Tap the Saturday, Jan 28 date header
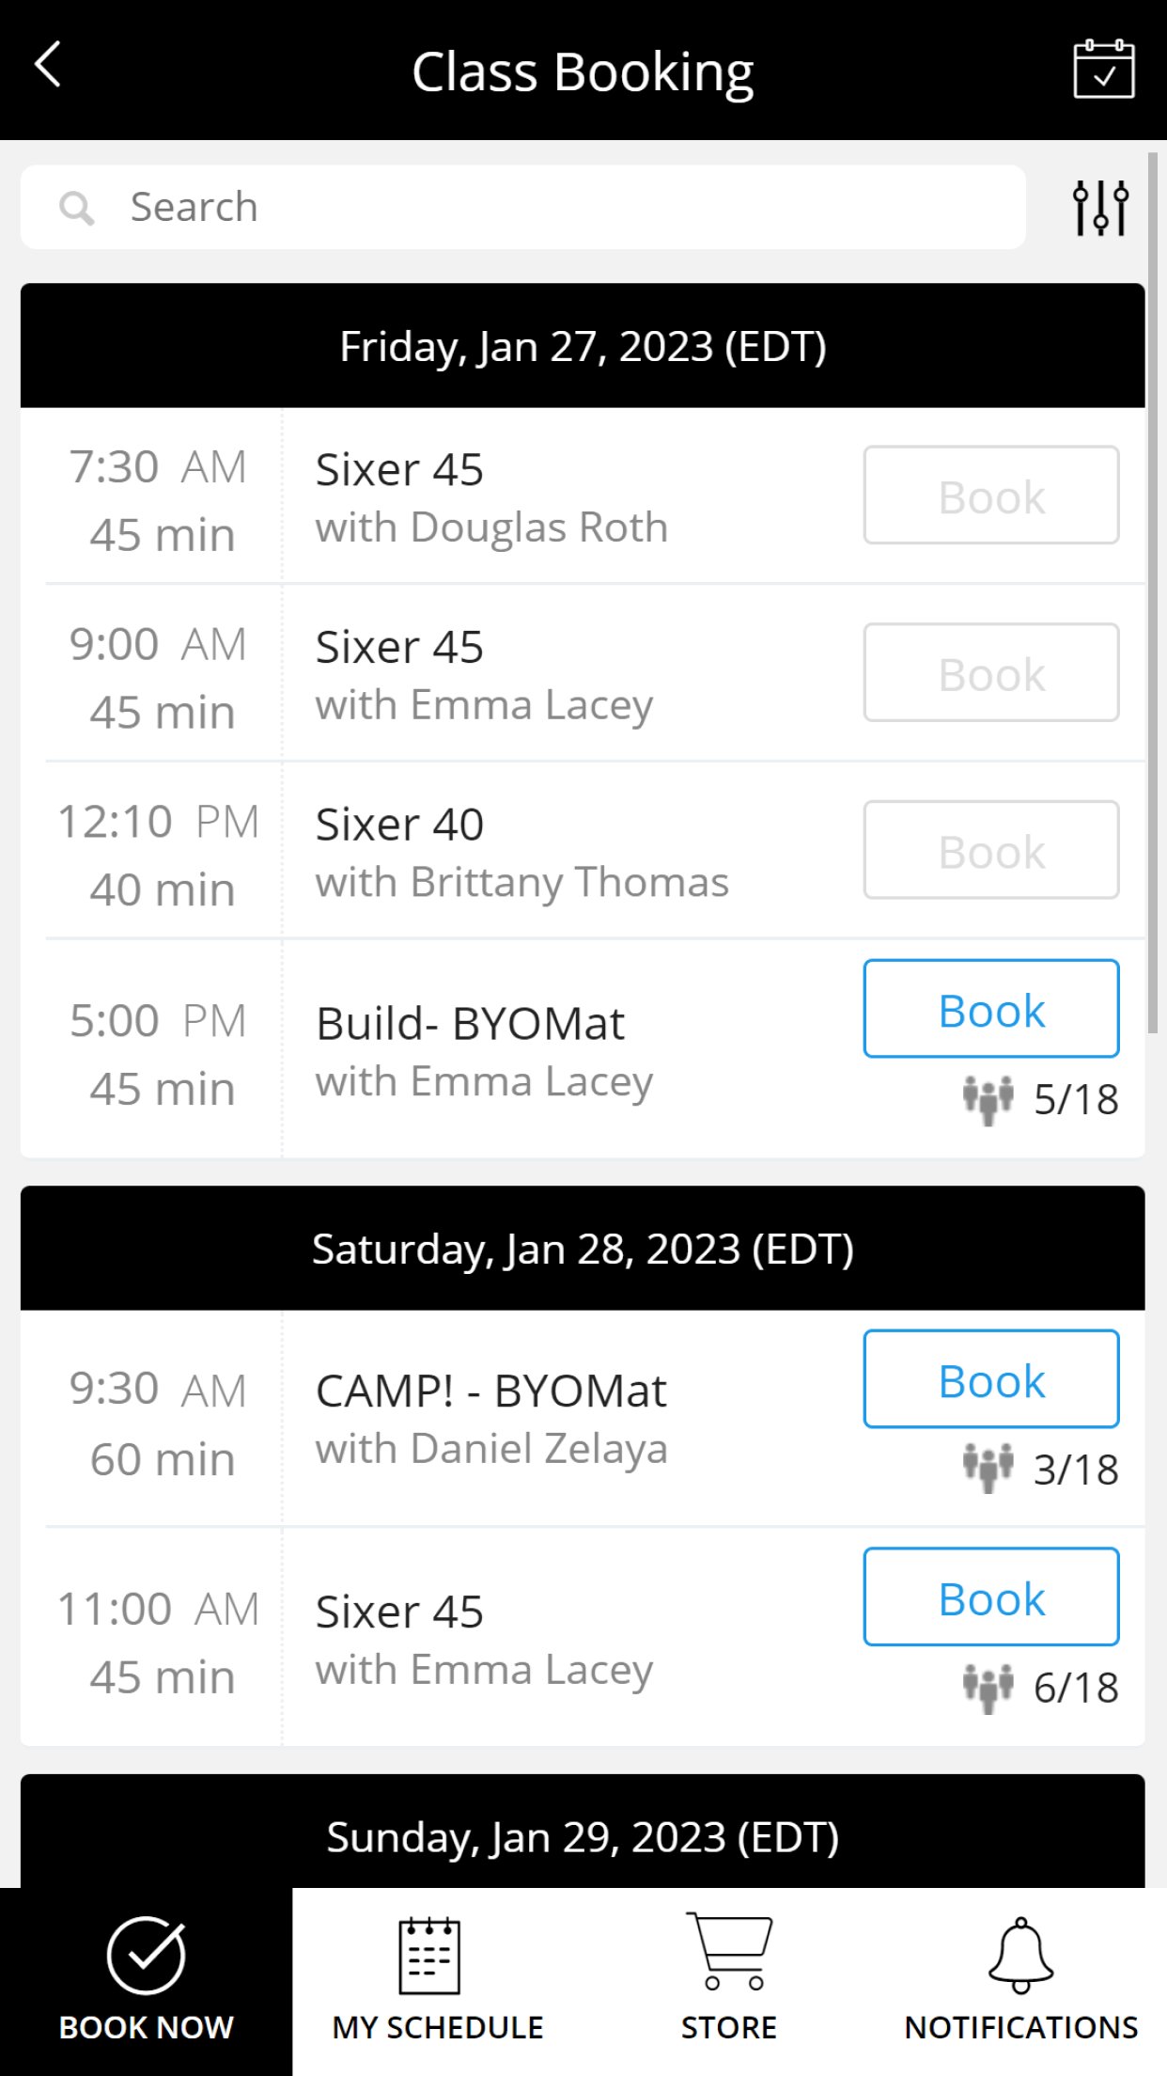 click(583, 1249)
